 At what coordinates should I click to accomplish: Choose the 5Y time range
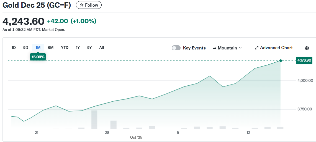tap(89, 48)
